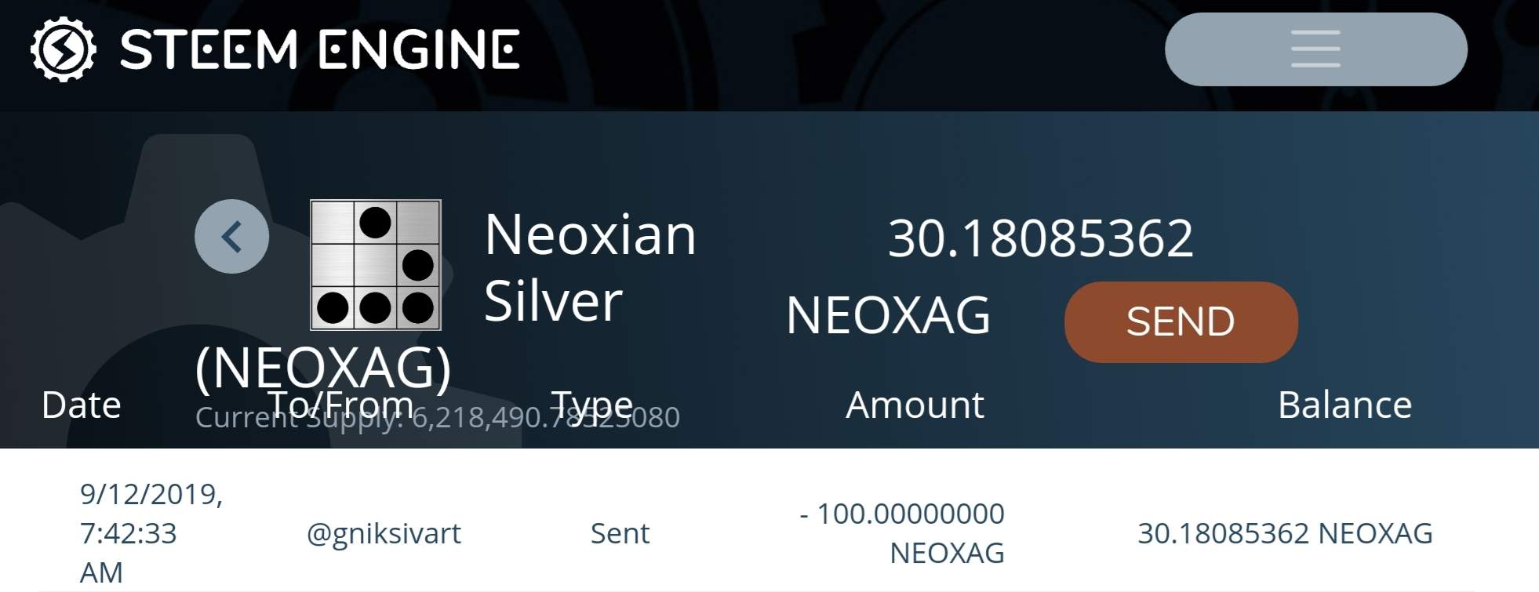
Task: Click the Type column header
Action: coord(591,405)
